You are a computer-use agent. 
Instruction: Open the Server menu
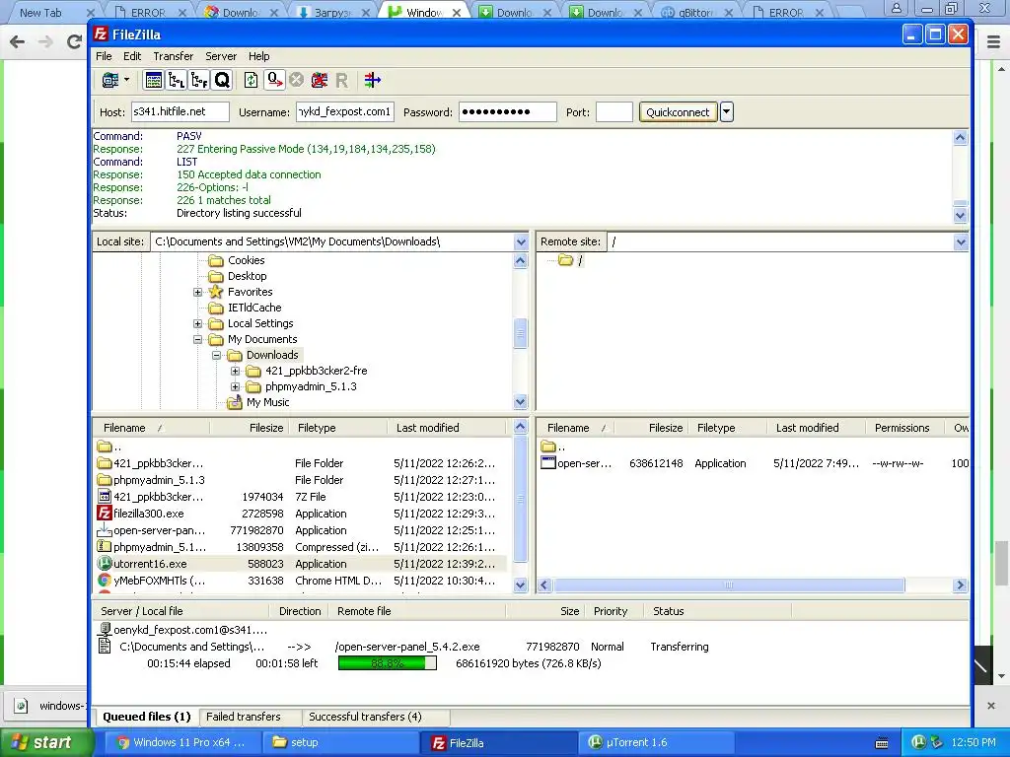221,56
